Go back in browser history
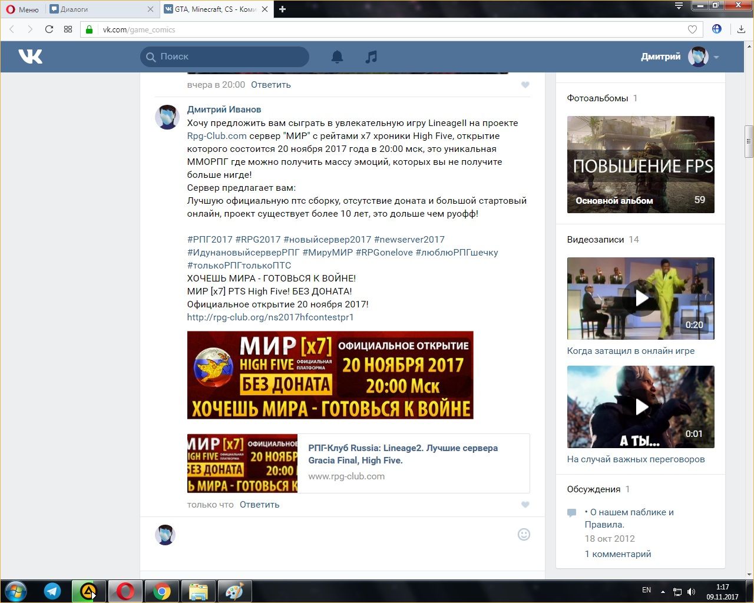Viewport: 754px width, 603px height. coord(12,29)
